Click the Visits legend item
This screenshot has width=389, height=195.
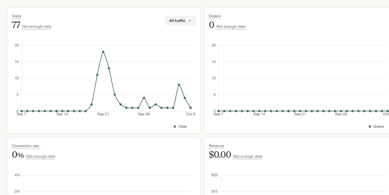(180, 126)
